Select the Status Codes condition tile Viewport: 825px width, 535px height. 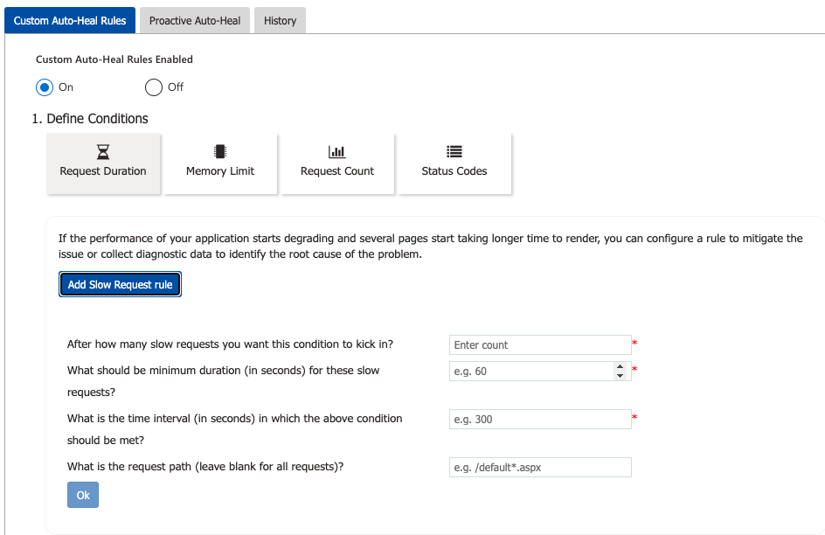454,163
